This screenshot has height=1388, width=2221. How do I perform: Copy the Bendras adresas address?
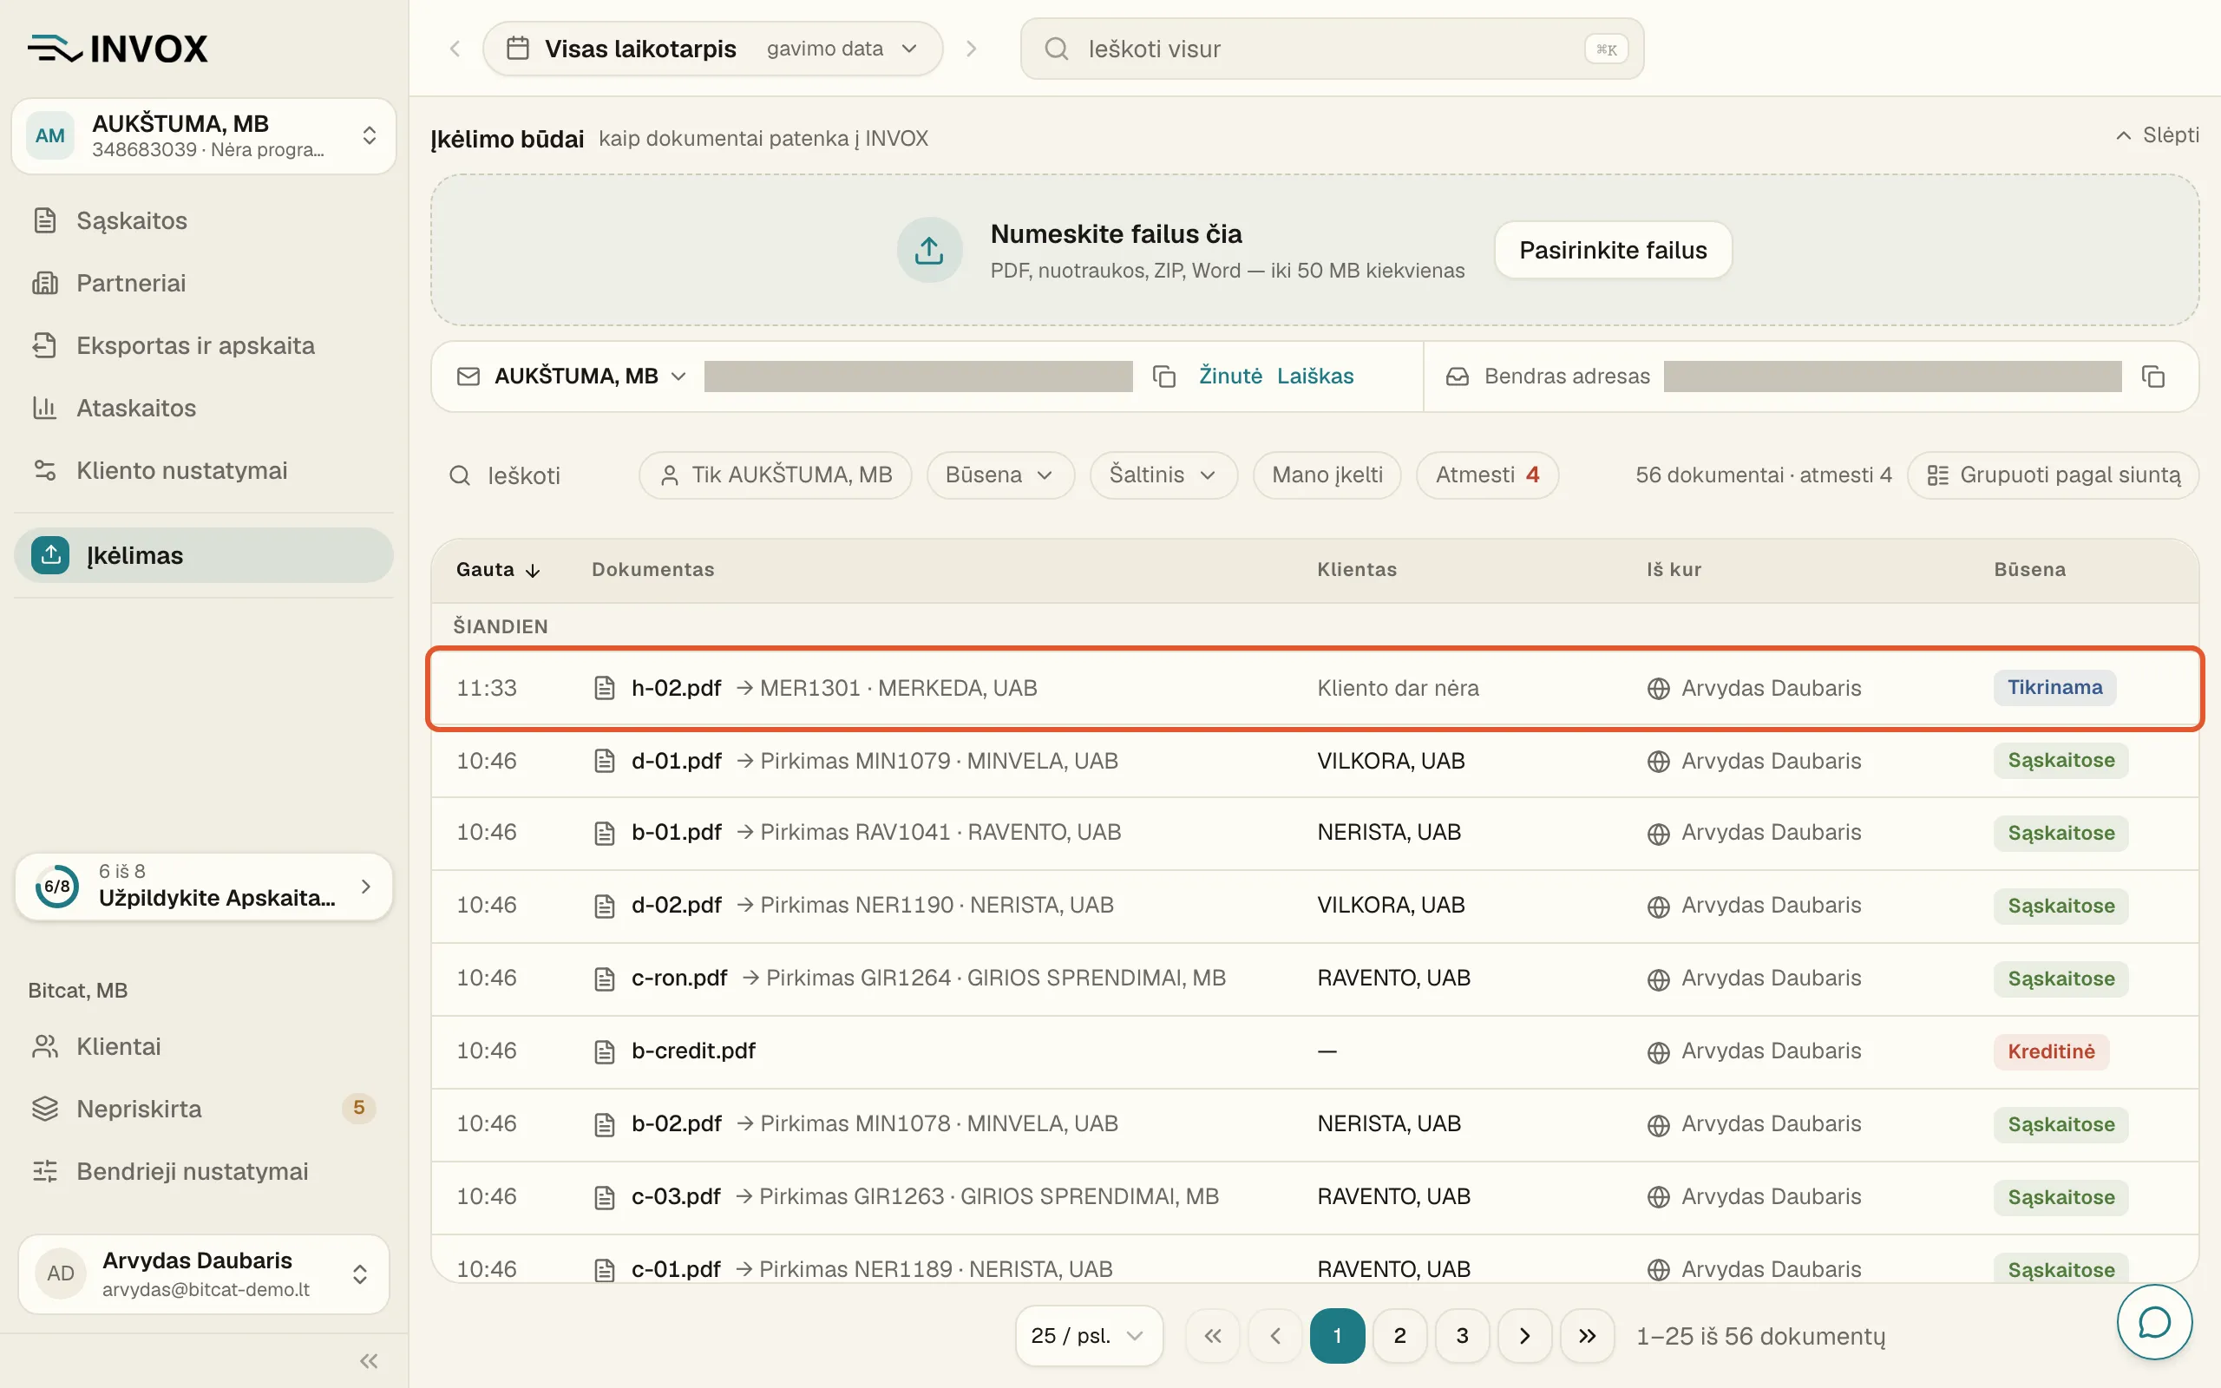pyautogui.click(x=2153, y=376)
